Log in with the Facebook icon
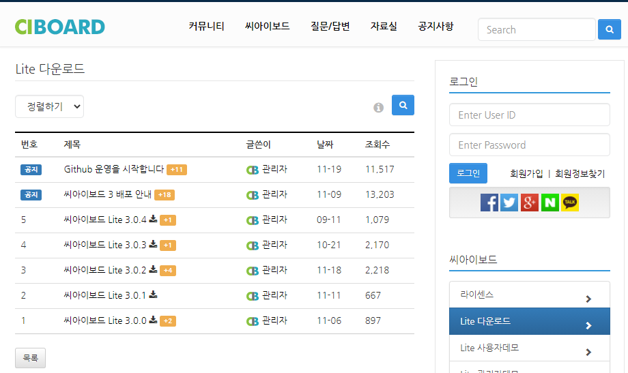This screenshot has width=628, height=373. tap(489, 203)
